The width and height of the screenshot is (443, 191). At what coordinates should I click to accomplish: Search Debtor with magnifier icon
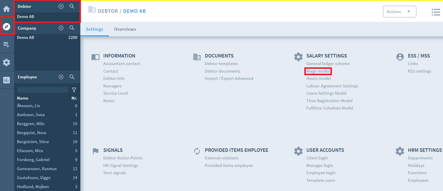pos(72,6)
